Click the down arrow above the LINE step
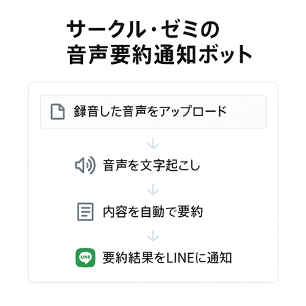Screen dimensions: 306x306 point(153,235)
